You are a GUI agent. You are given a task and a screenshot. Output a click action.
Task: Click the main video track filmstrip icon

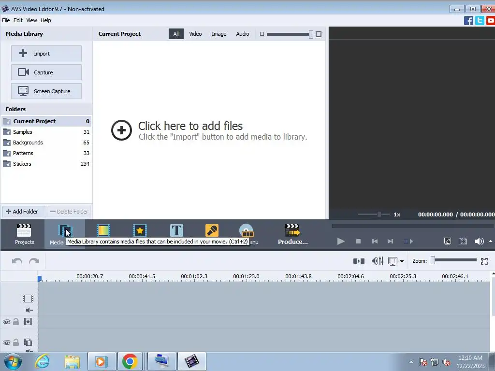(28, 299)
